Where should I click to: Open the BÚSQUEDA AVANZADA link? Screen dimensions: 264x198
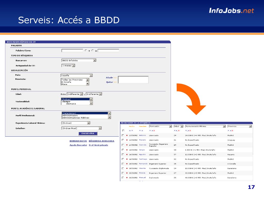tap(102, 141)
